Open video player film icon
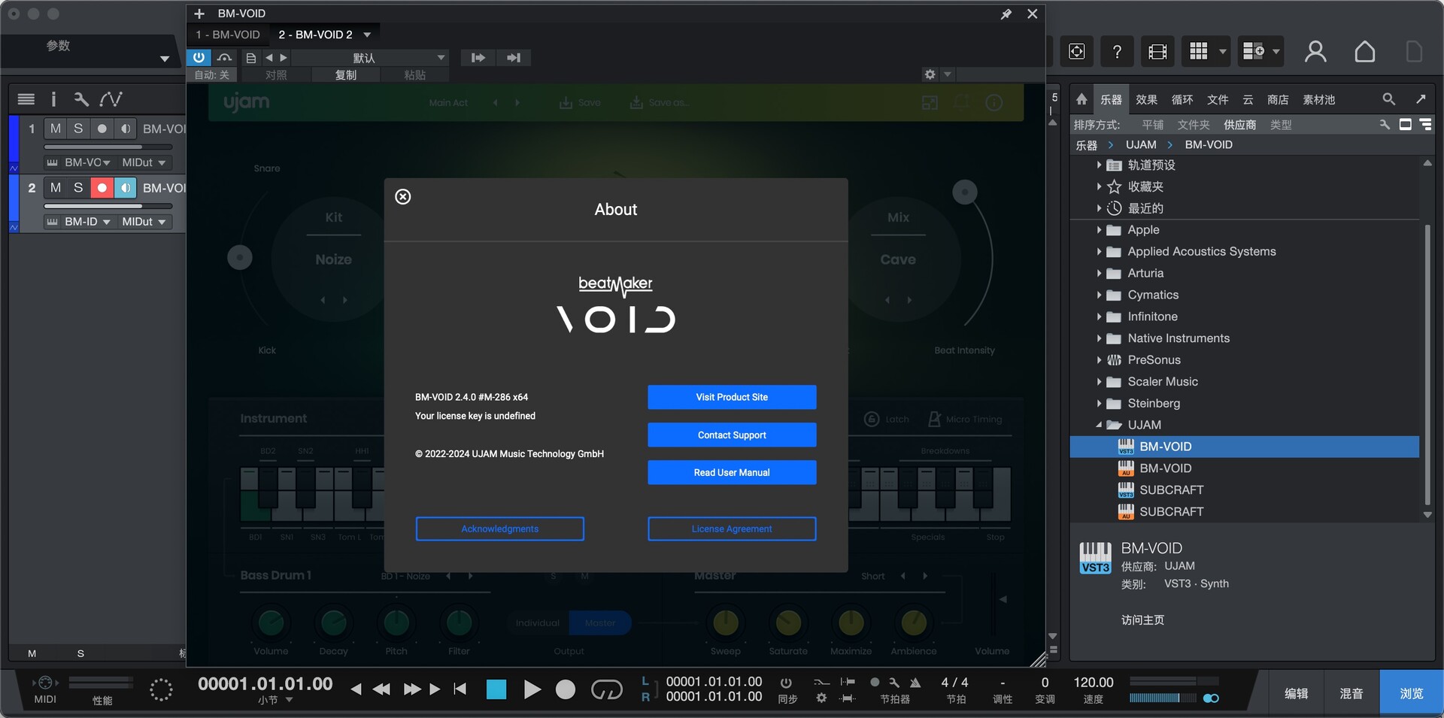Screen dimensions: 1444x718 (x=1157, y=51)
